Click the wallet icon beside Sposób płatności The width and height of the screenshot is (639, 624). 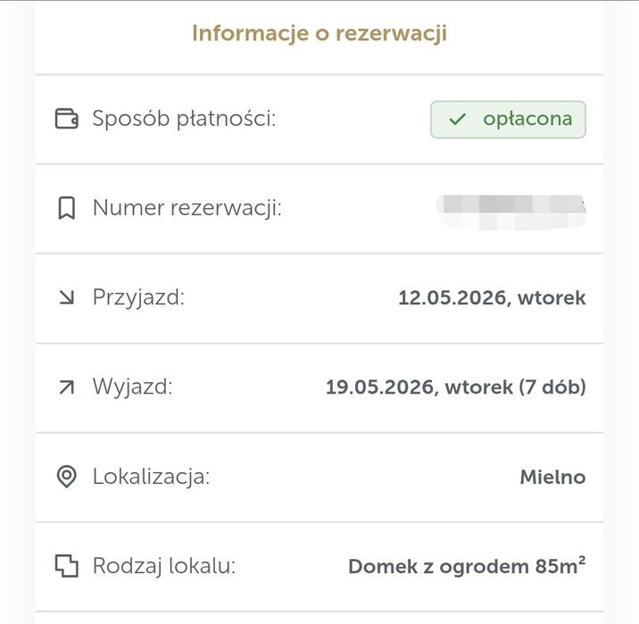pos(66,119)
